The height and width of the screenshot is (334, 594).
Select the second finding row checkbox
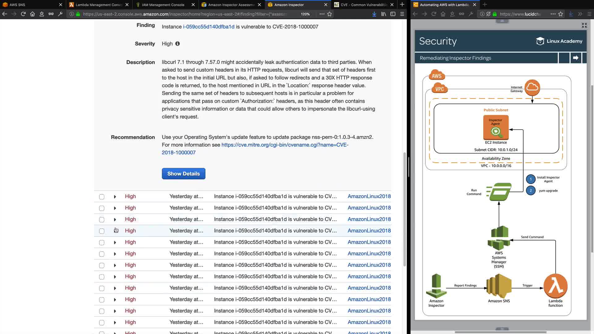click(102, 208)
